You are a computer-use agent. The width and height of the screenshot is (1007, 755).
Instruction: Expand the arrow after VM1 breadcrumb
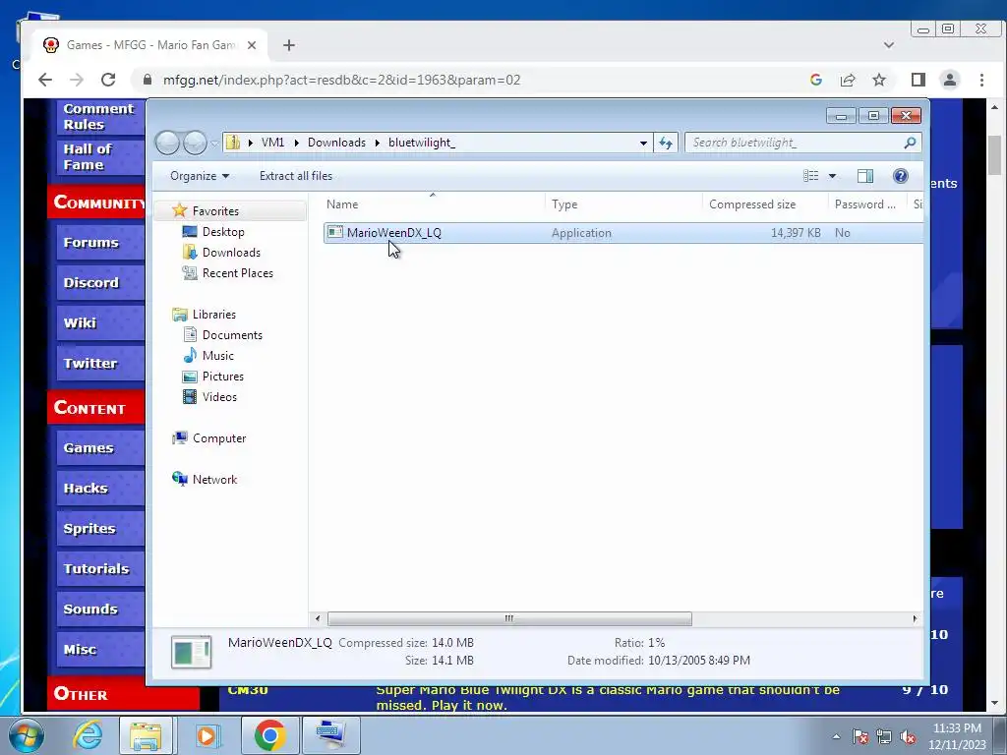(296, 143)
